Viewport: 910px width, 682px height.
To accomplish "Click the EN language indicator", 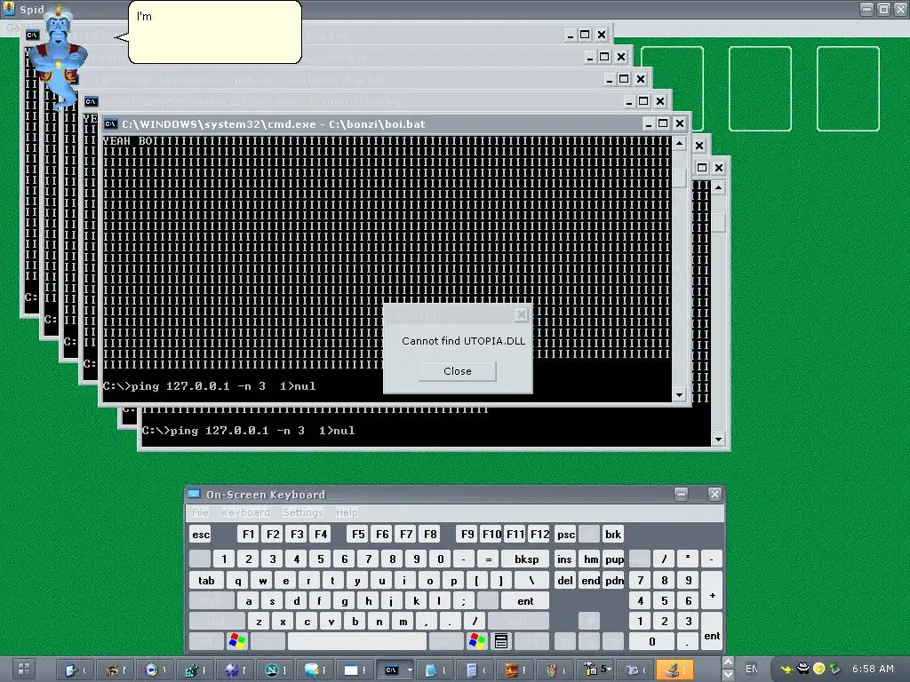I will click(752, 669).
